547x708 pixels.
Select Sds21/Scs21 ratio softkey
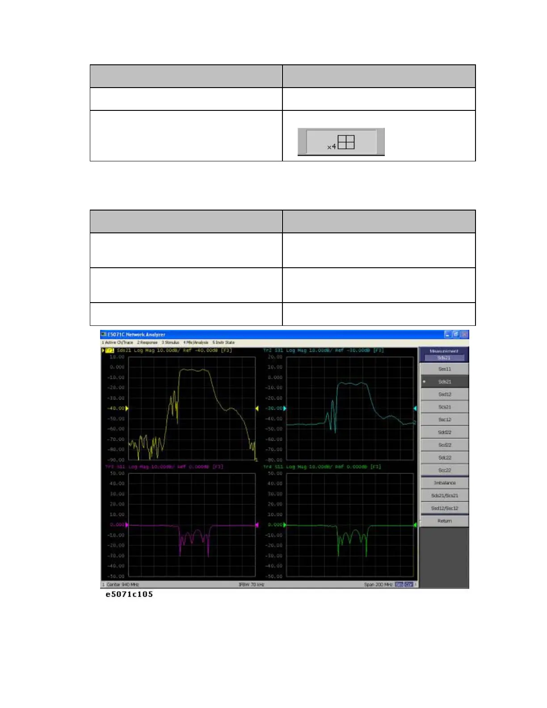tap(445, 495)
